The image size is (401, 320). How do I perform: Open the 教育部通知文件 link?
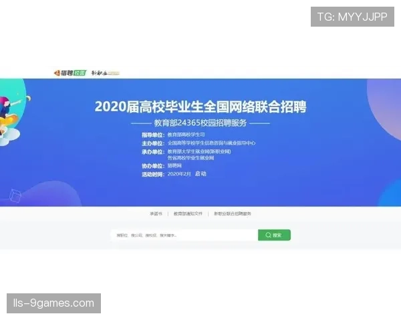pyautogui.click(x=188, y=213)
